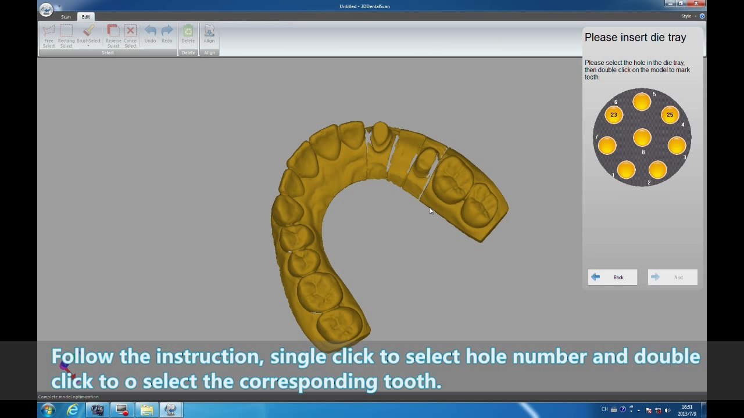
Task: Click the blue help icon beside Style
Action: pyautogui.click(x=702, y=16)
